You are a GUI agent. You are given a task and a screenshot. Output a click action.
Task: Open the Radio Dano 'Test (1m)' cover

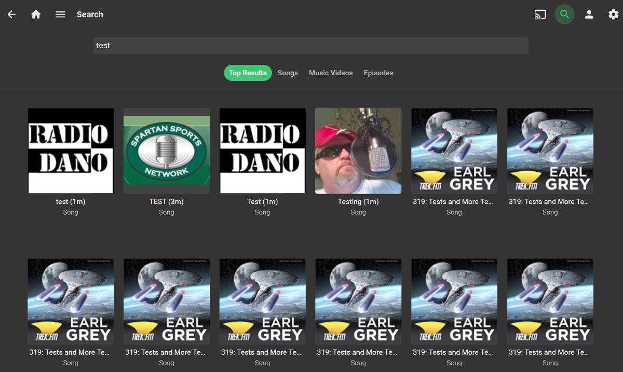263,151
